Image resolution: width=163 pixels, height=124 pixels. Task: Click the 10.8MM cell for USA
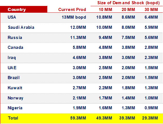[104, 17]
